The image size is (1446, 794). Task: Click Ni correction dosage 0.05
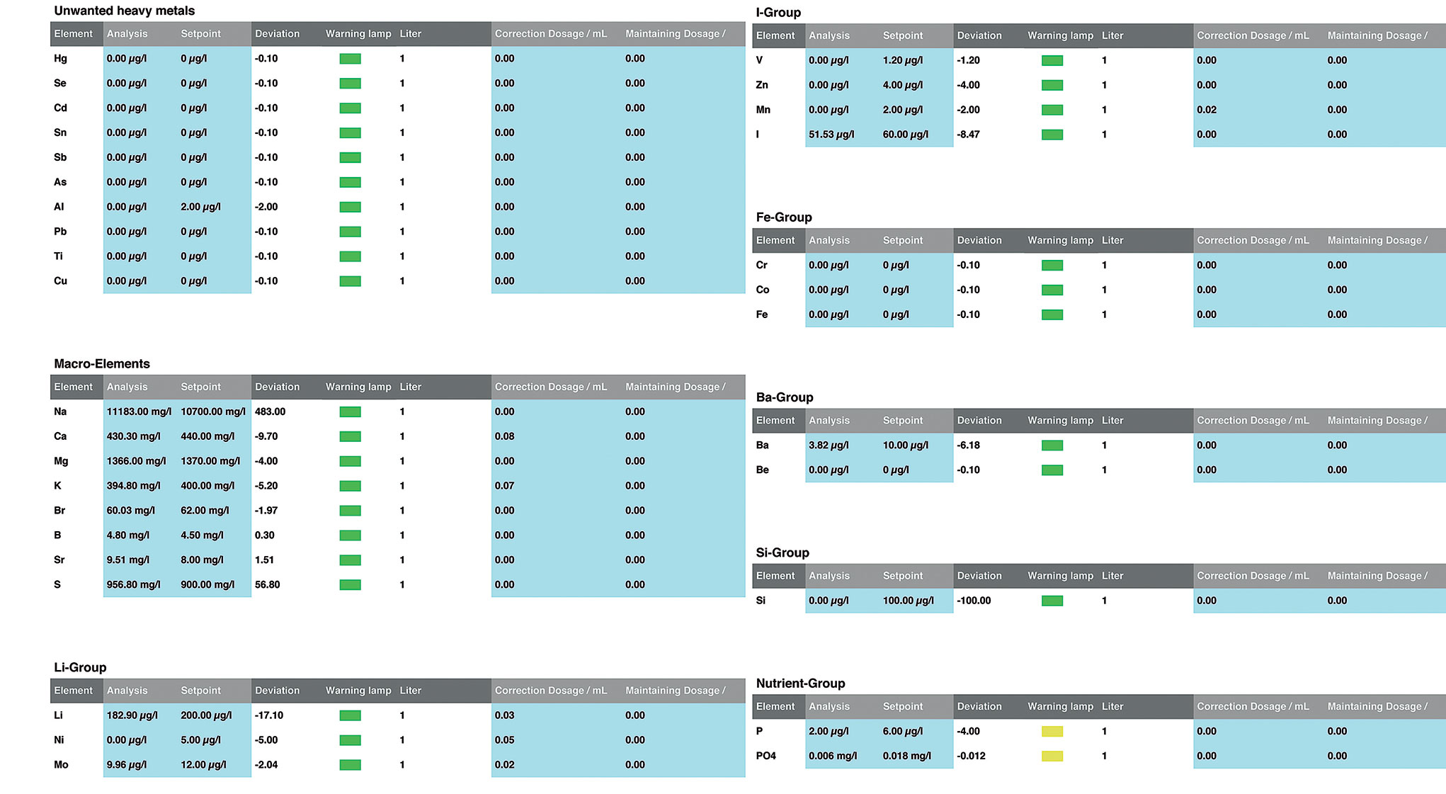tap(504, 740)
